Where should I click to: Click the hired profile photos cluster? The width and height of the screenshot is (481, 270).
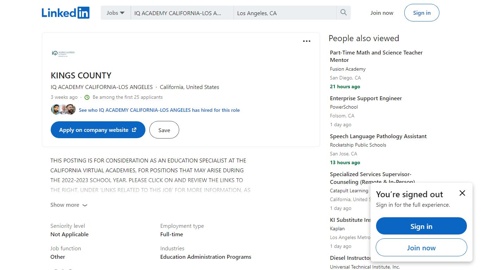(63, 110)
